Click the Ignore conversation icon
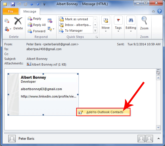The width and height of the screenshot is (165, 146). point(7,21)
